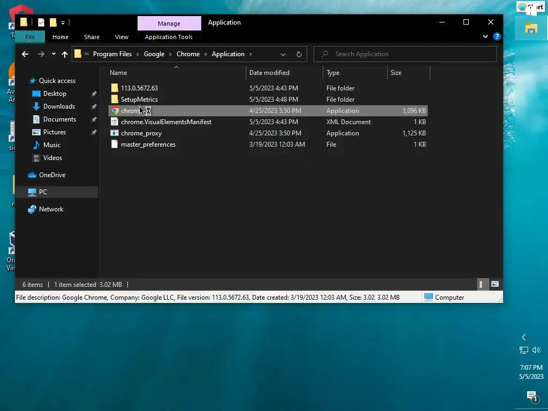Screen dimensions: 548x411
Task: Click Properties icon in Quick Access Toolbar
Action: click(x=41, y=22)
